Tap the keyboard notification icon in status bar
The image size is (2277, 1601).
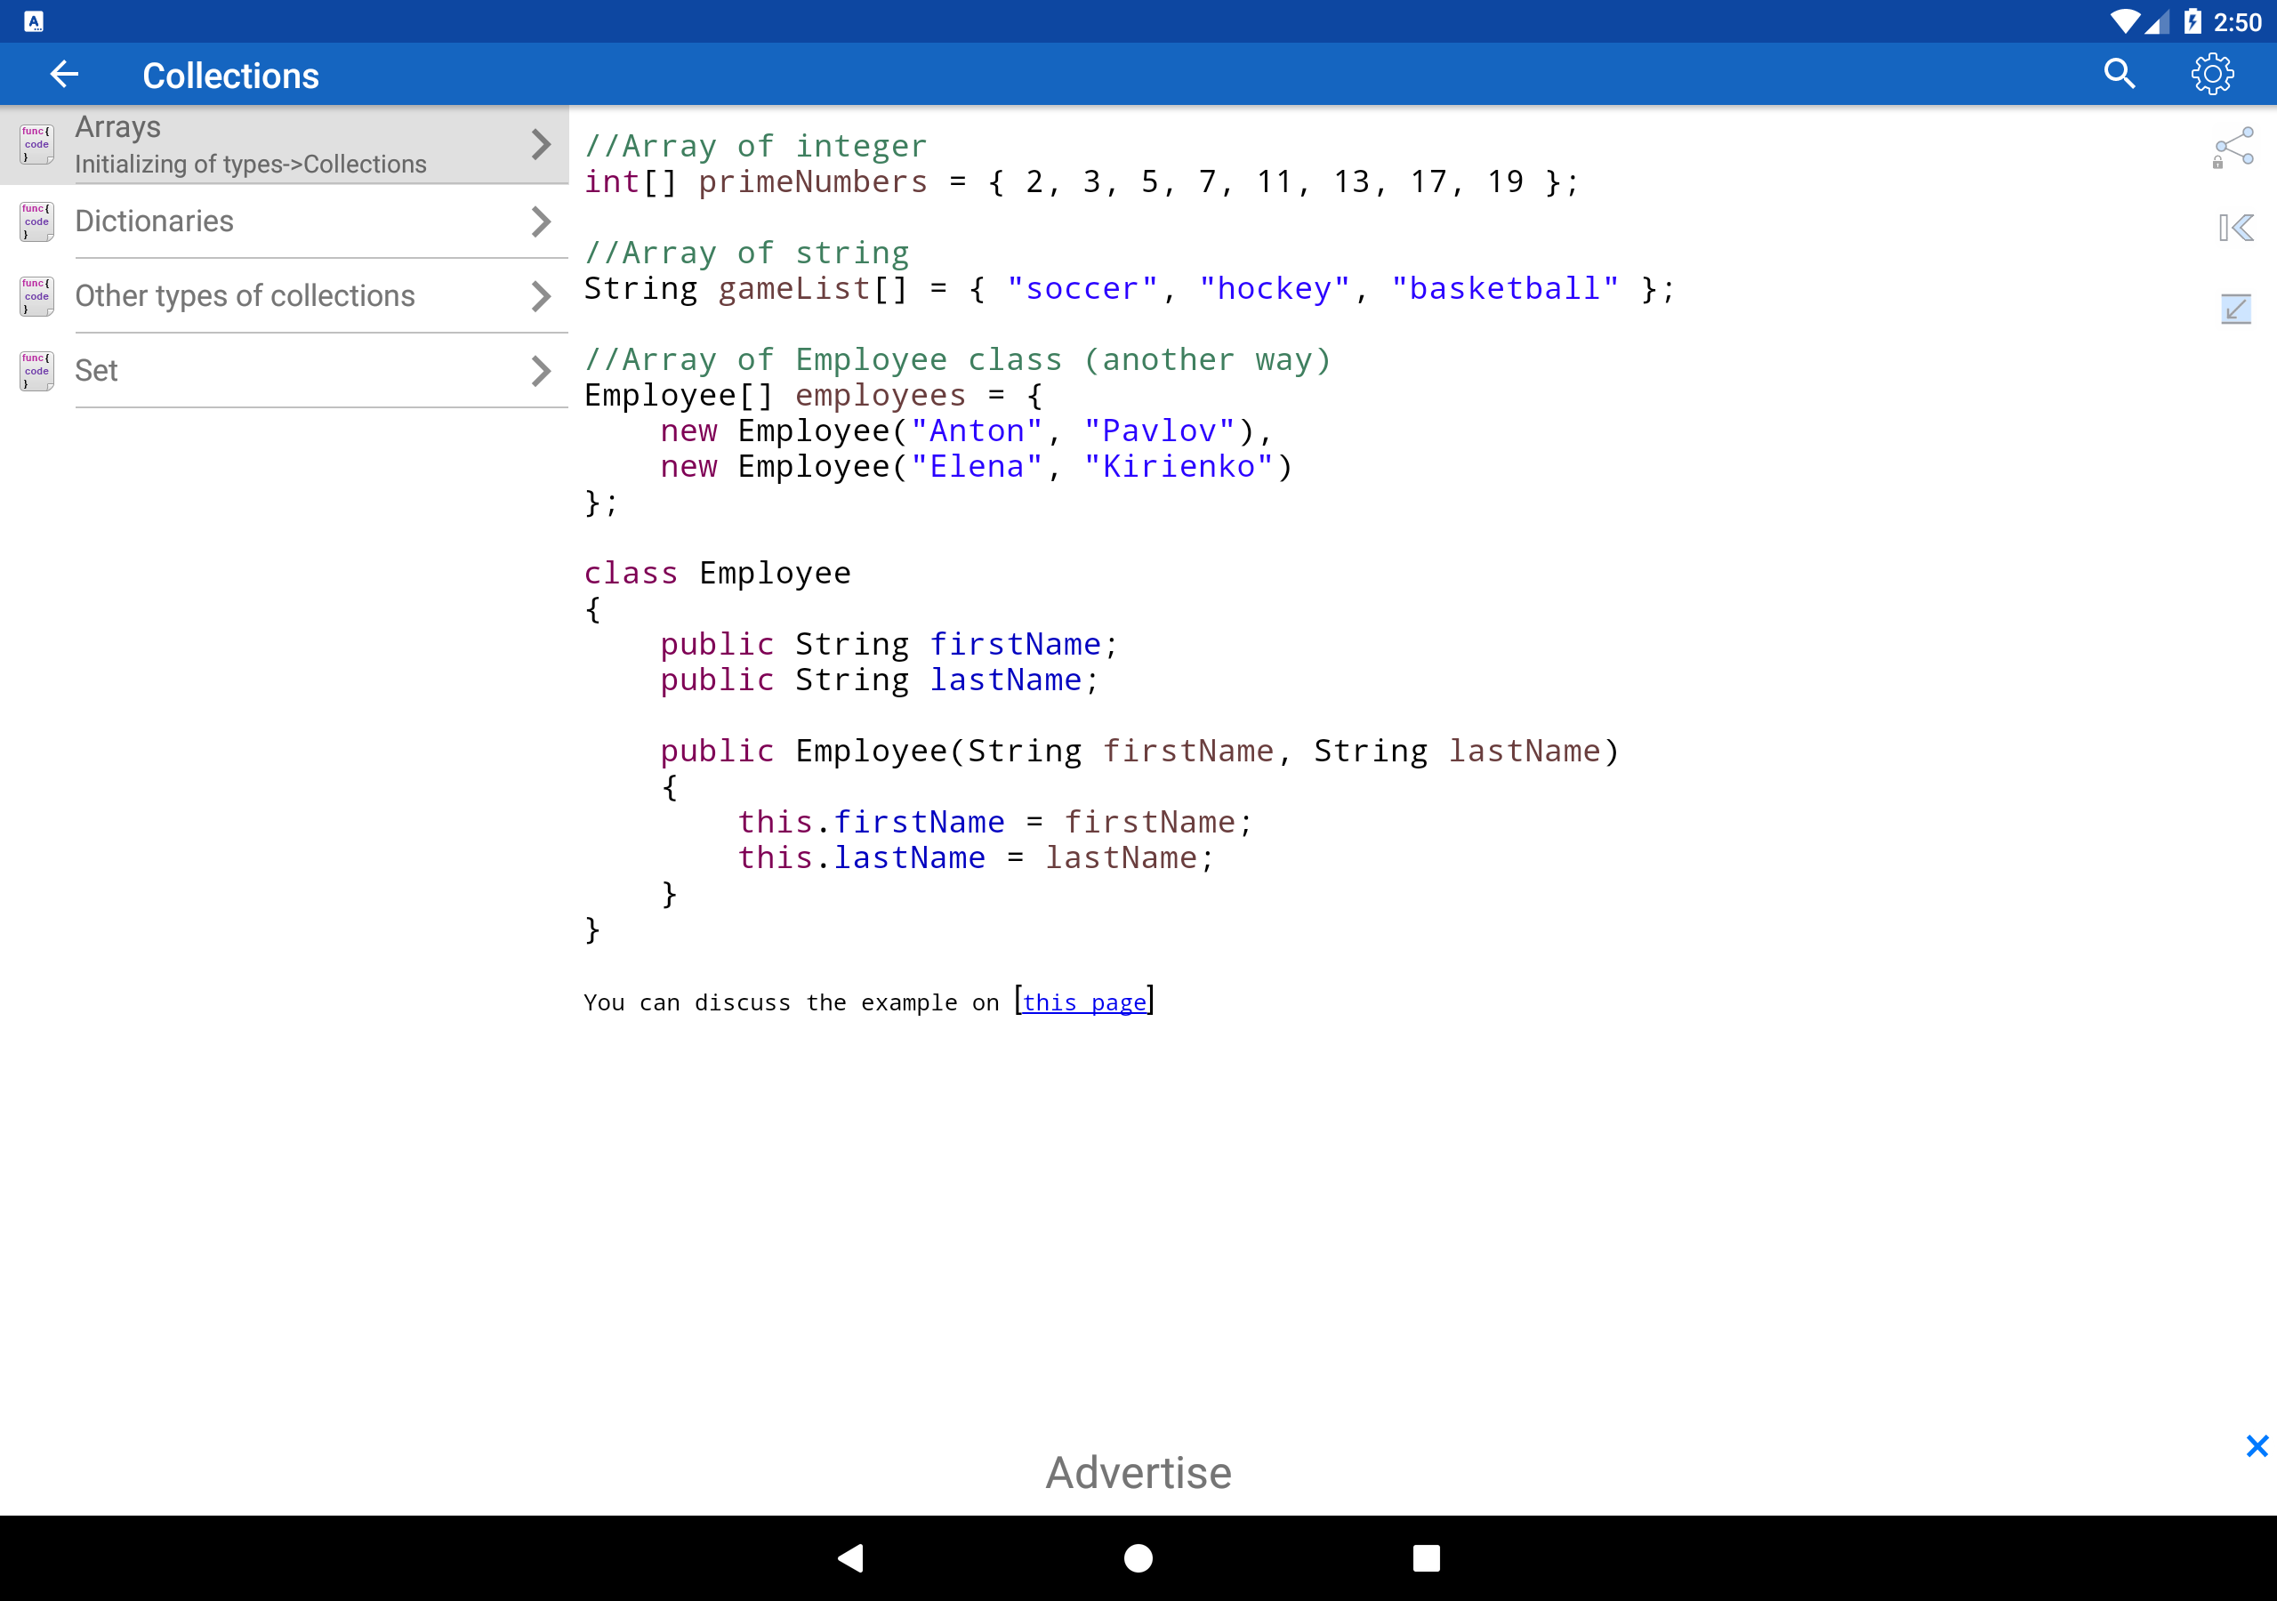coord(34,22)
